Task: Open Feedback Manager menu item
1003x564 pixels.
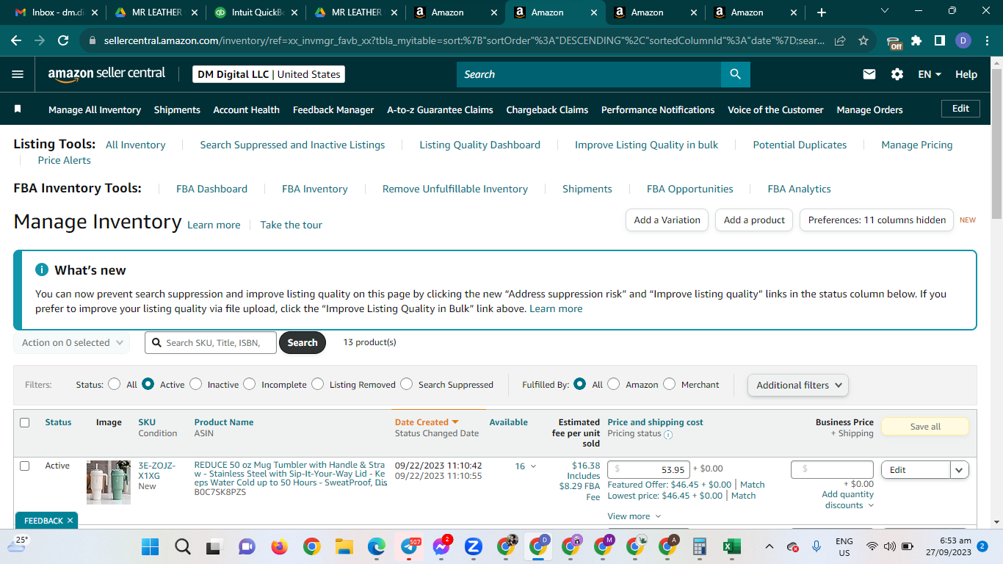Action: coord(333,109)
